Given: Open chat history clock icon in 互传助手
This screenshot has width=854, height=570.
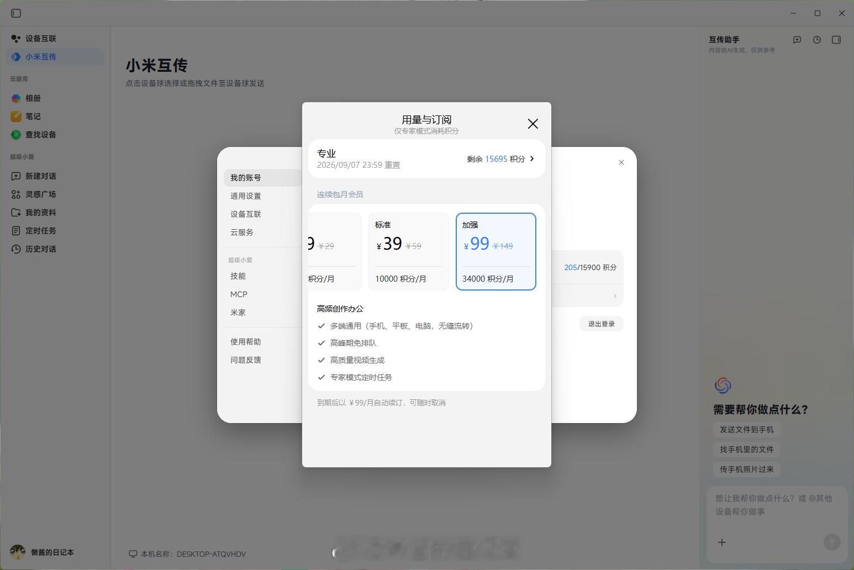Looking at the screenshot, I should 817,40.
